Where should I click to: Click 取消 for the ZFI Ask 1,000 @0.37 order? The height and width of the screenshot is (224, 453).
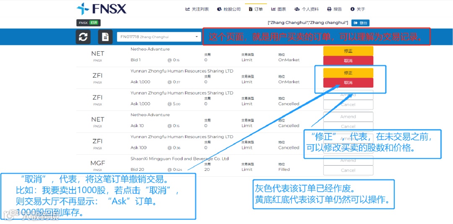tap(348, 83)
